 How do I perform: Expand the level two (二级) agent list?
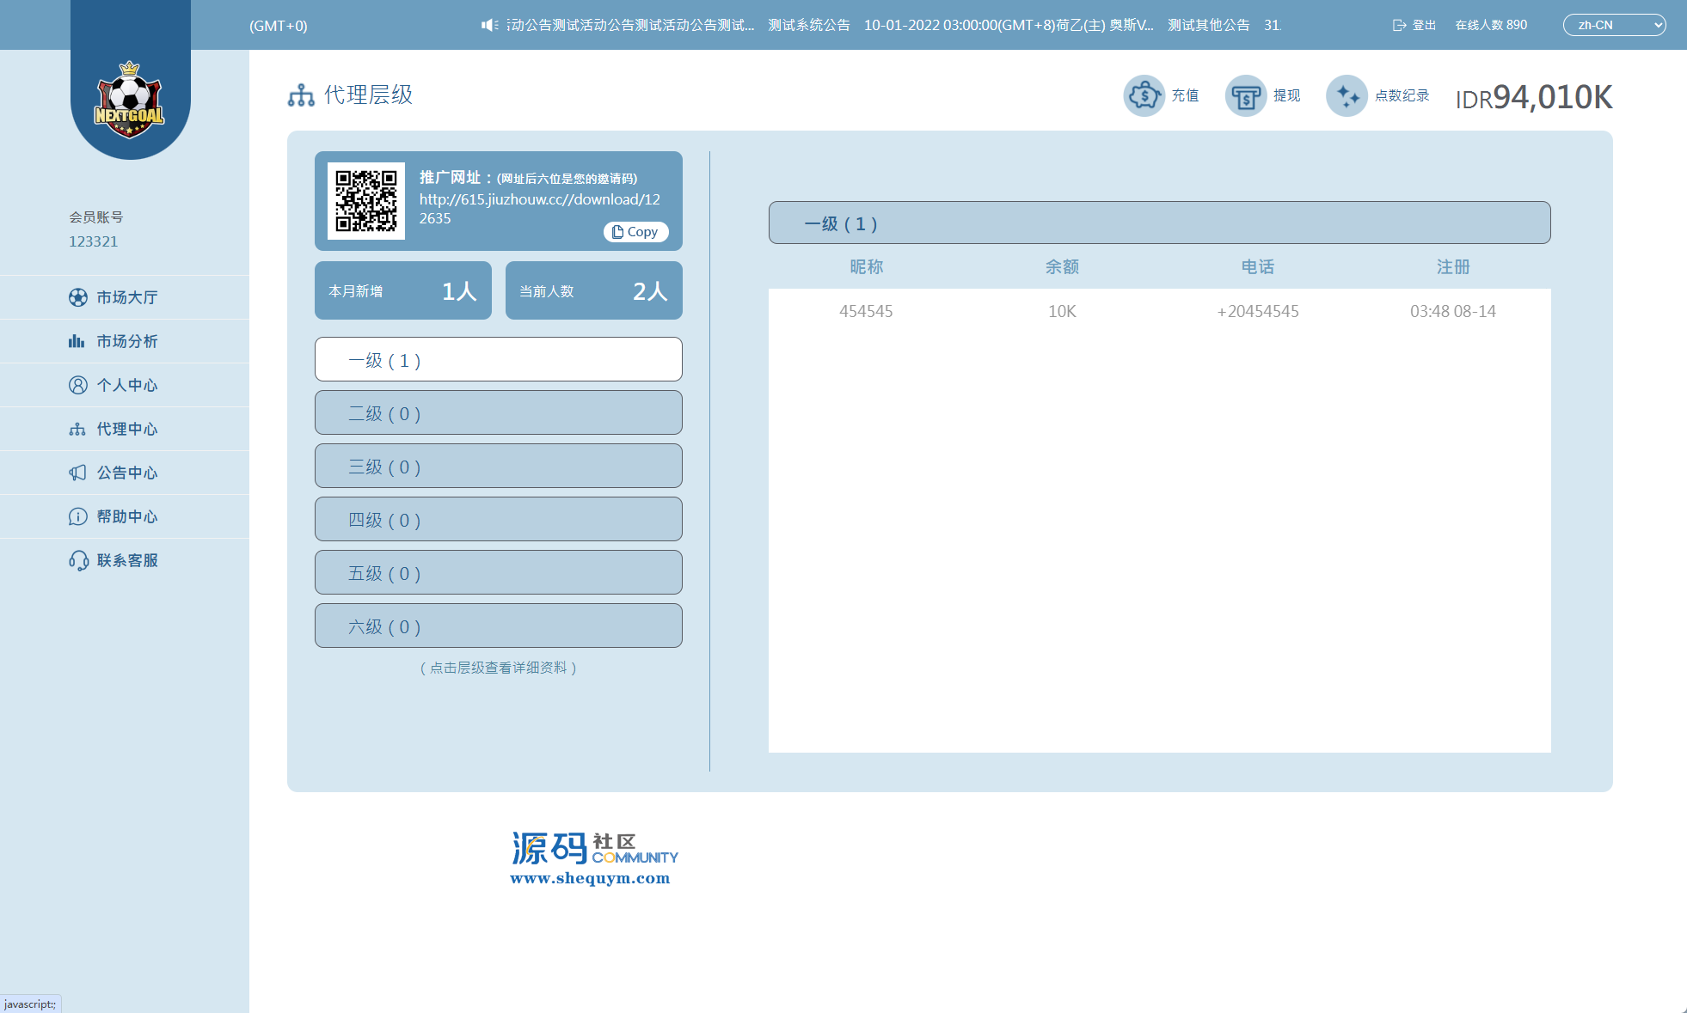[x=498, y=413]
